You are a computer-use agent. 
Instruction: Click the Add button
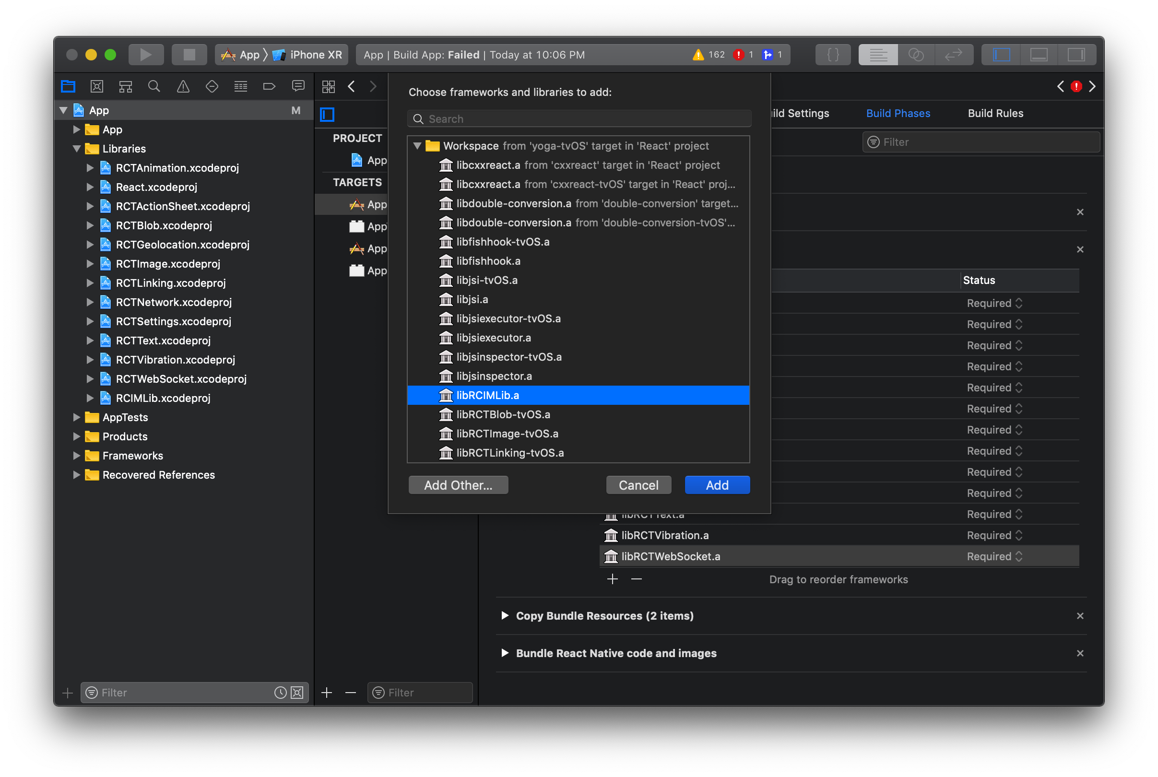pyautogui.click(x=717, y=485)
